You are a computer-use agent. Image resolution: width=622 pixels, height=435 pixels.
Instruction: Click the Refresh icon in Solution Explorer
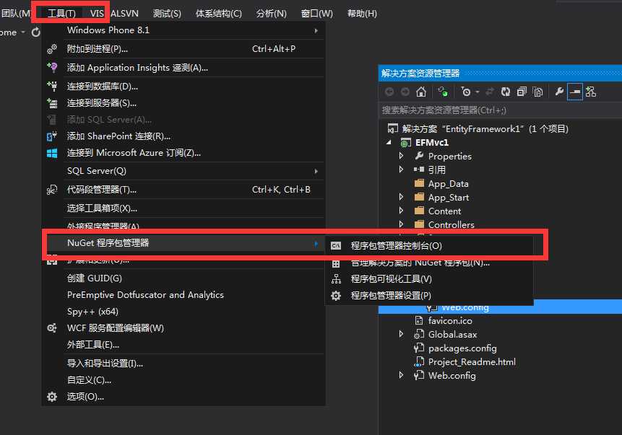pyautogui.click(x=506, y=92)
